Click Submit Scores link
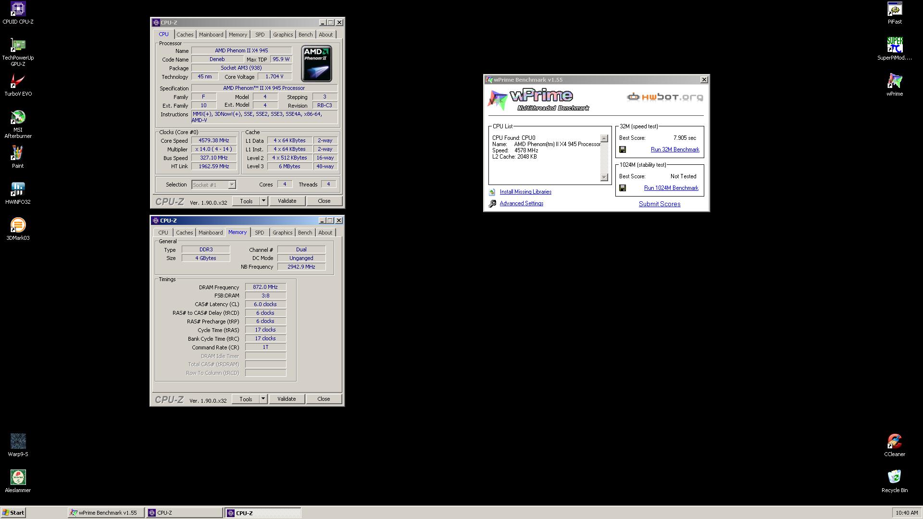 click(x=660, y=204)
